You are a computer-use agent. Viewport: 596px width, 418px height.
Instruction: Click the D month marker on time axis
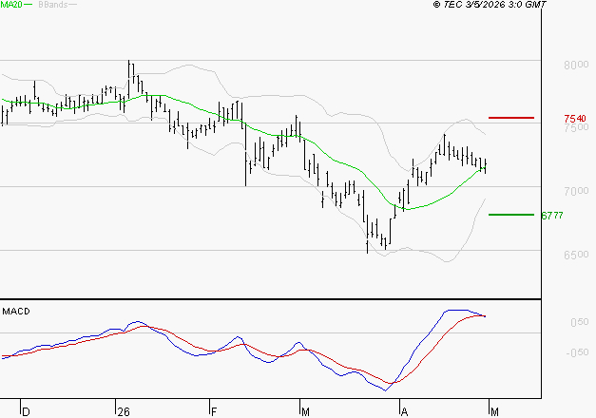(x=26, y=412)
